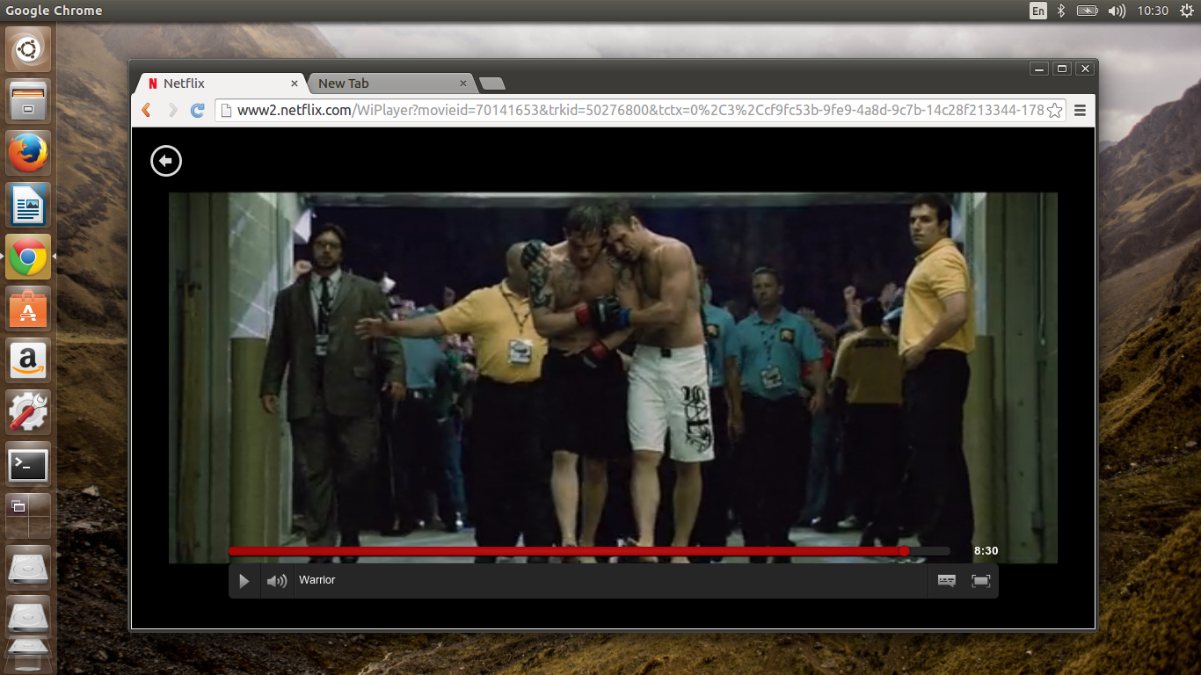Launch the Terminal from the launcher

coord(28,464)
